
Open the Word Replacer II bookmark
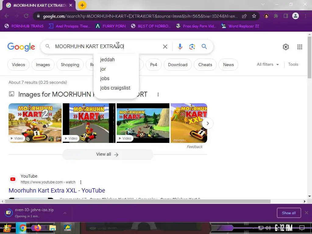coord(240,26)
